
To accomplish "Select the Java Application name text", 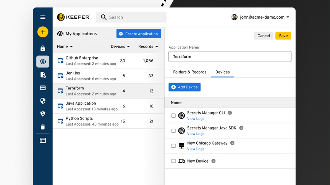I will point(81,104).
